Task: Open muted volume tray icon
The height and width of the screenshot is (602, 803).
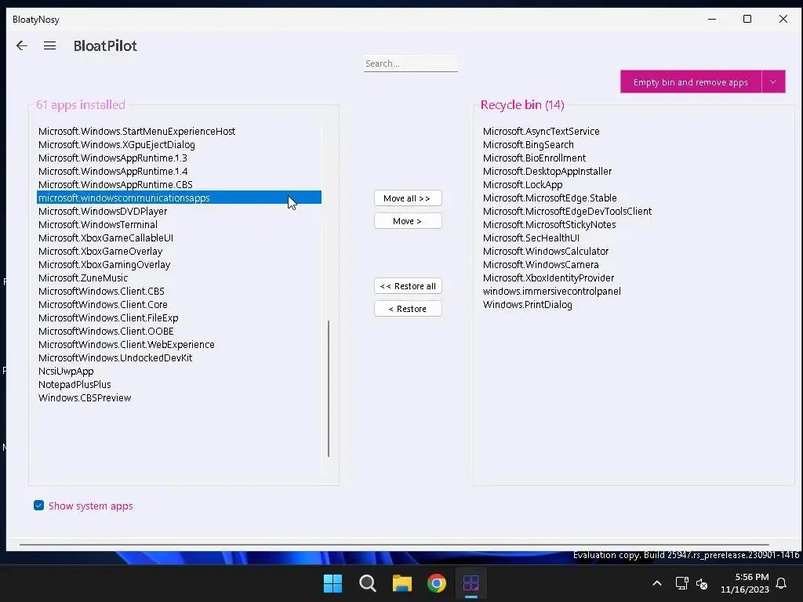Action: pyautogui.click(x=702, y=583)
